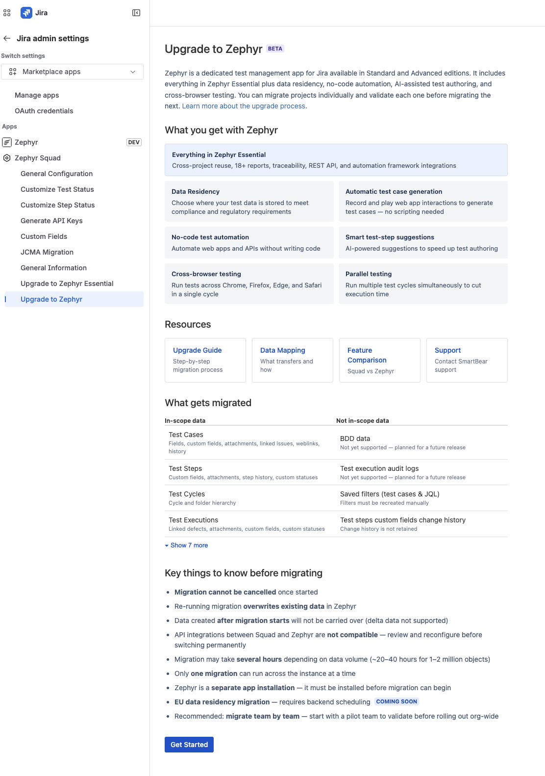The height and width of the screenshot is (776, 545).
Task: Click the Test Cycles table row
Action: pyautogui.click(x=250, y=498)
